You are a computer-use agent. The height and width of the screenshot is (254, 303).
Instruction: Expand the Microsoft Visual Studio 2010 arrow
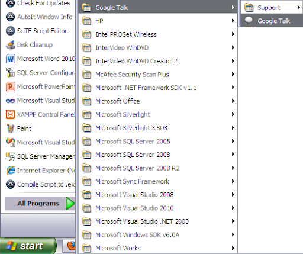(x=233, y=208)
